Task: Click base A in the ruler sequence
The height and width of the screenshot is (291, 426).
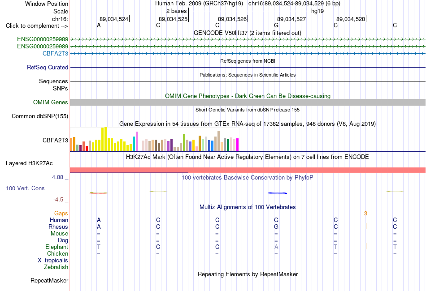Action: click(99, 26)
